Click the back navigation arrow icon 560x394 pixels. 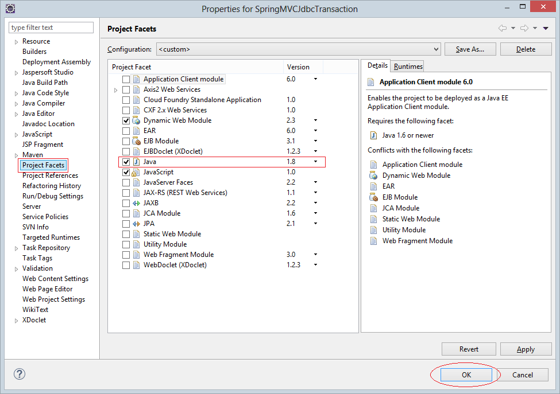[x=503, y=28]
